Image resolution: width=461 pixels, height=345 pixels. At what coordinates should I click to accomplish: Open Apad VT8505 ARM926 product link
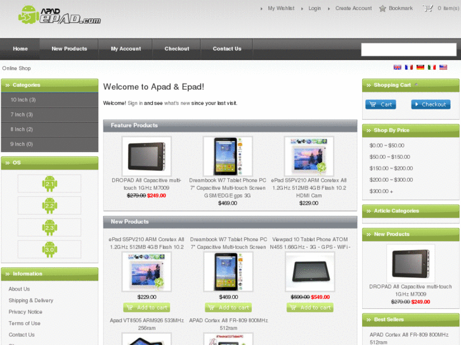tap(146, 324)
